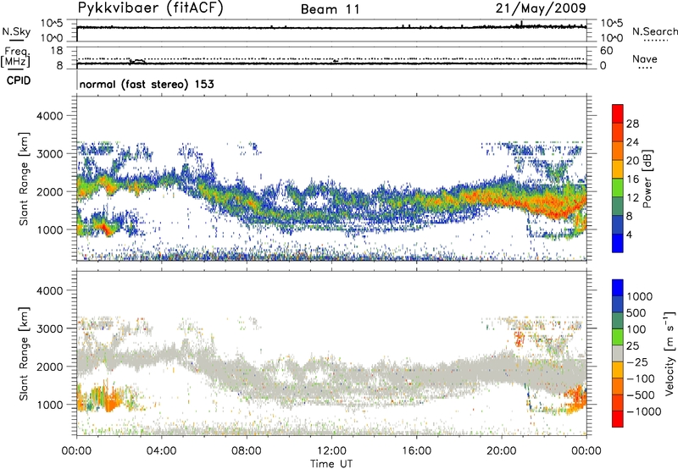Select the text "normal (fast stereo) 153"
This screenshot has height=469, width=678.
(x=147, y=84)
